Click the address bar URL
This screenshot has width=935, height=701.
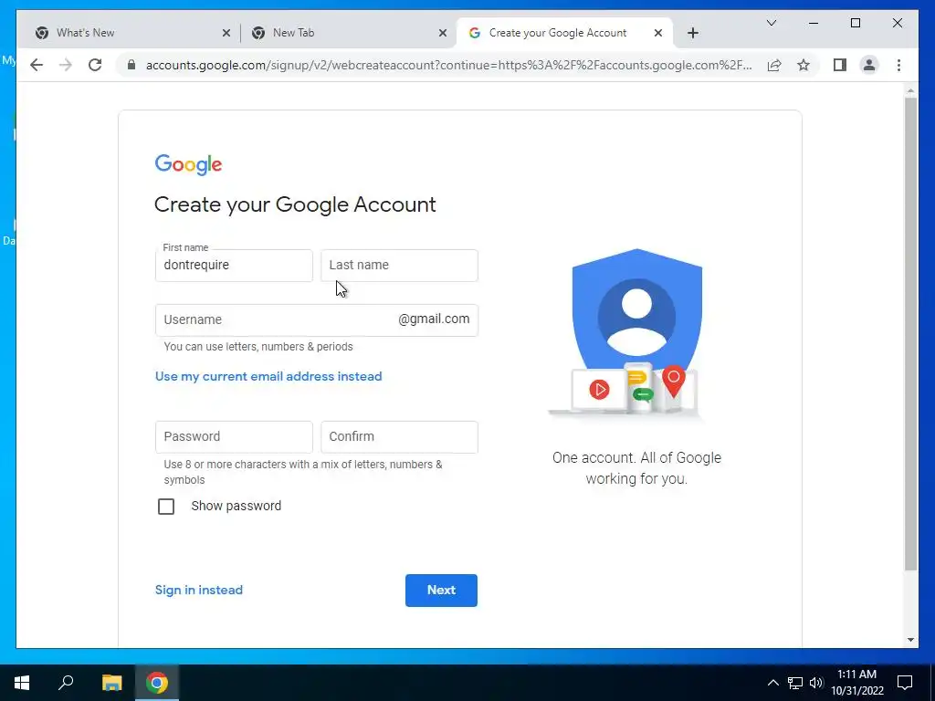[x=448, y=65]
